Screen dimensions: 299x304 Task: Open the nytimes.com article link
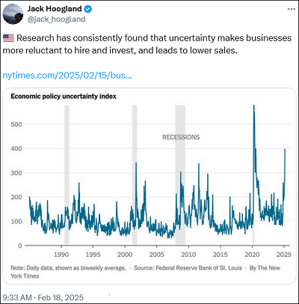click(67, 75)
